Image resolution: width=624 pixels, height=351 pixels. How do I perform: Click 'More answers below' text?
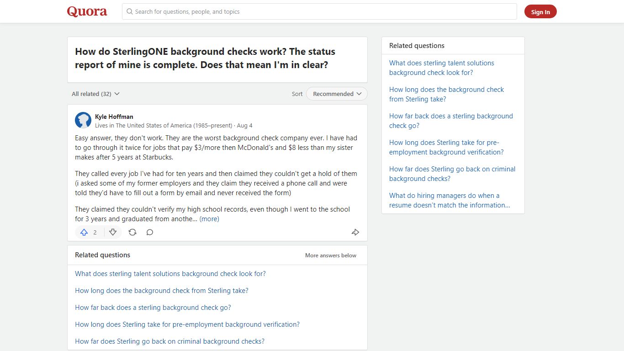[331, 255]
